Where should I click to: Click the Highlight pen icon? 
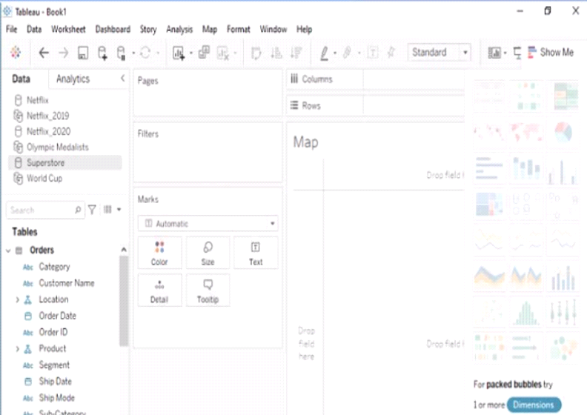pos(324,53)
